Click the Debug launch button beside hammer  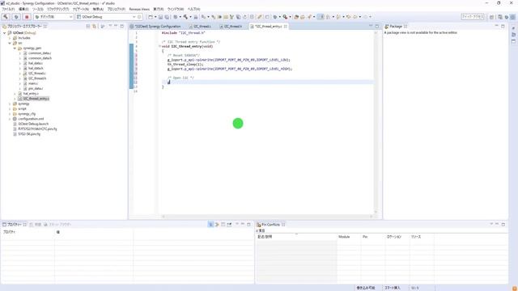16,16
